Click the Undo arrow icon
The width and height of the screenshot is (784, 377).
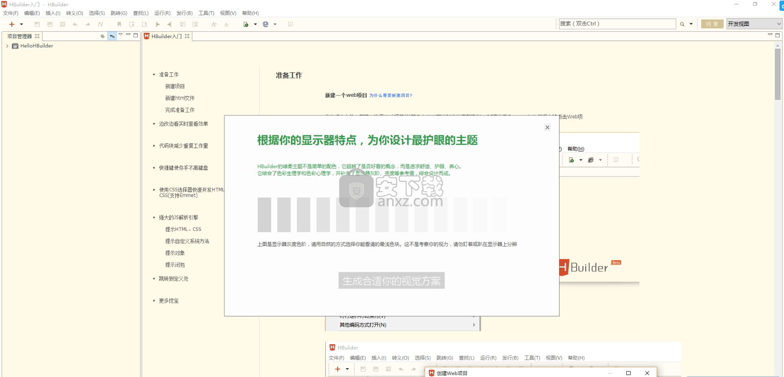click(x=75, y=24)
